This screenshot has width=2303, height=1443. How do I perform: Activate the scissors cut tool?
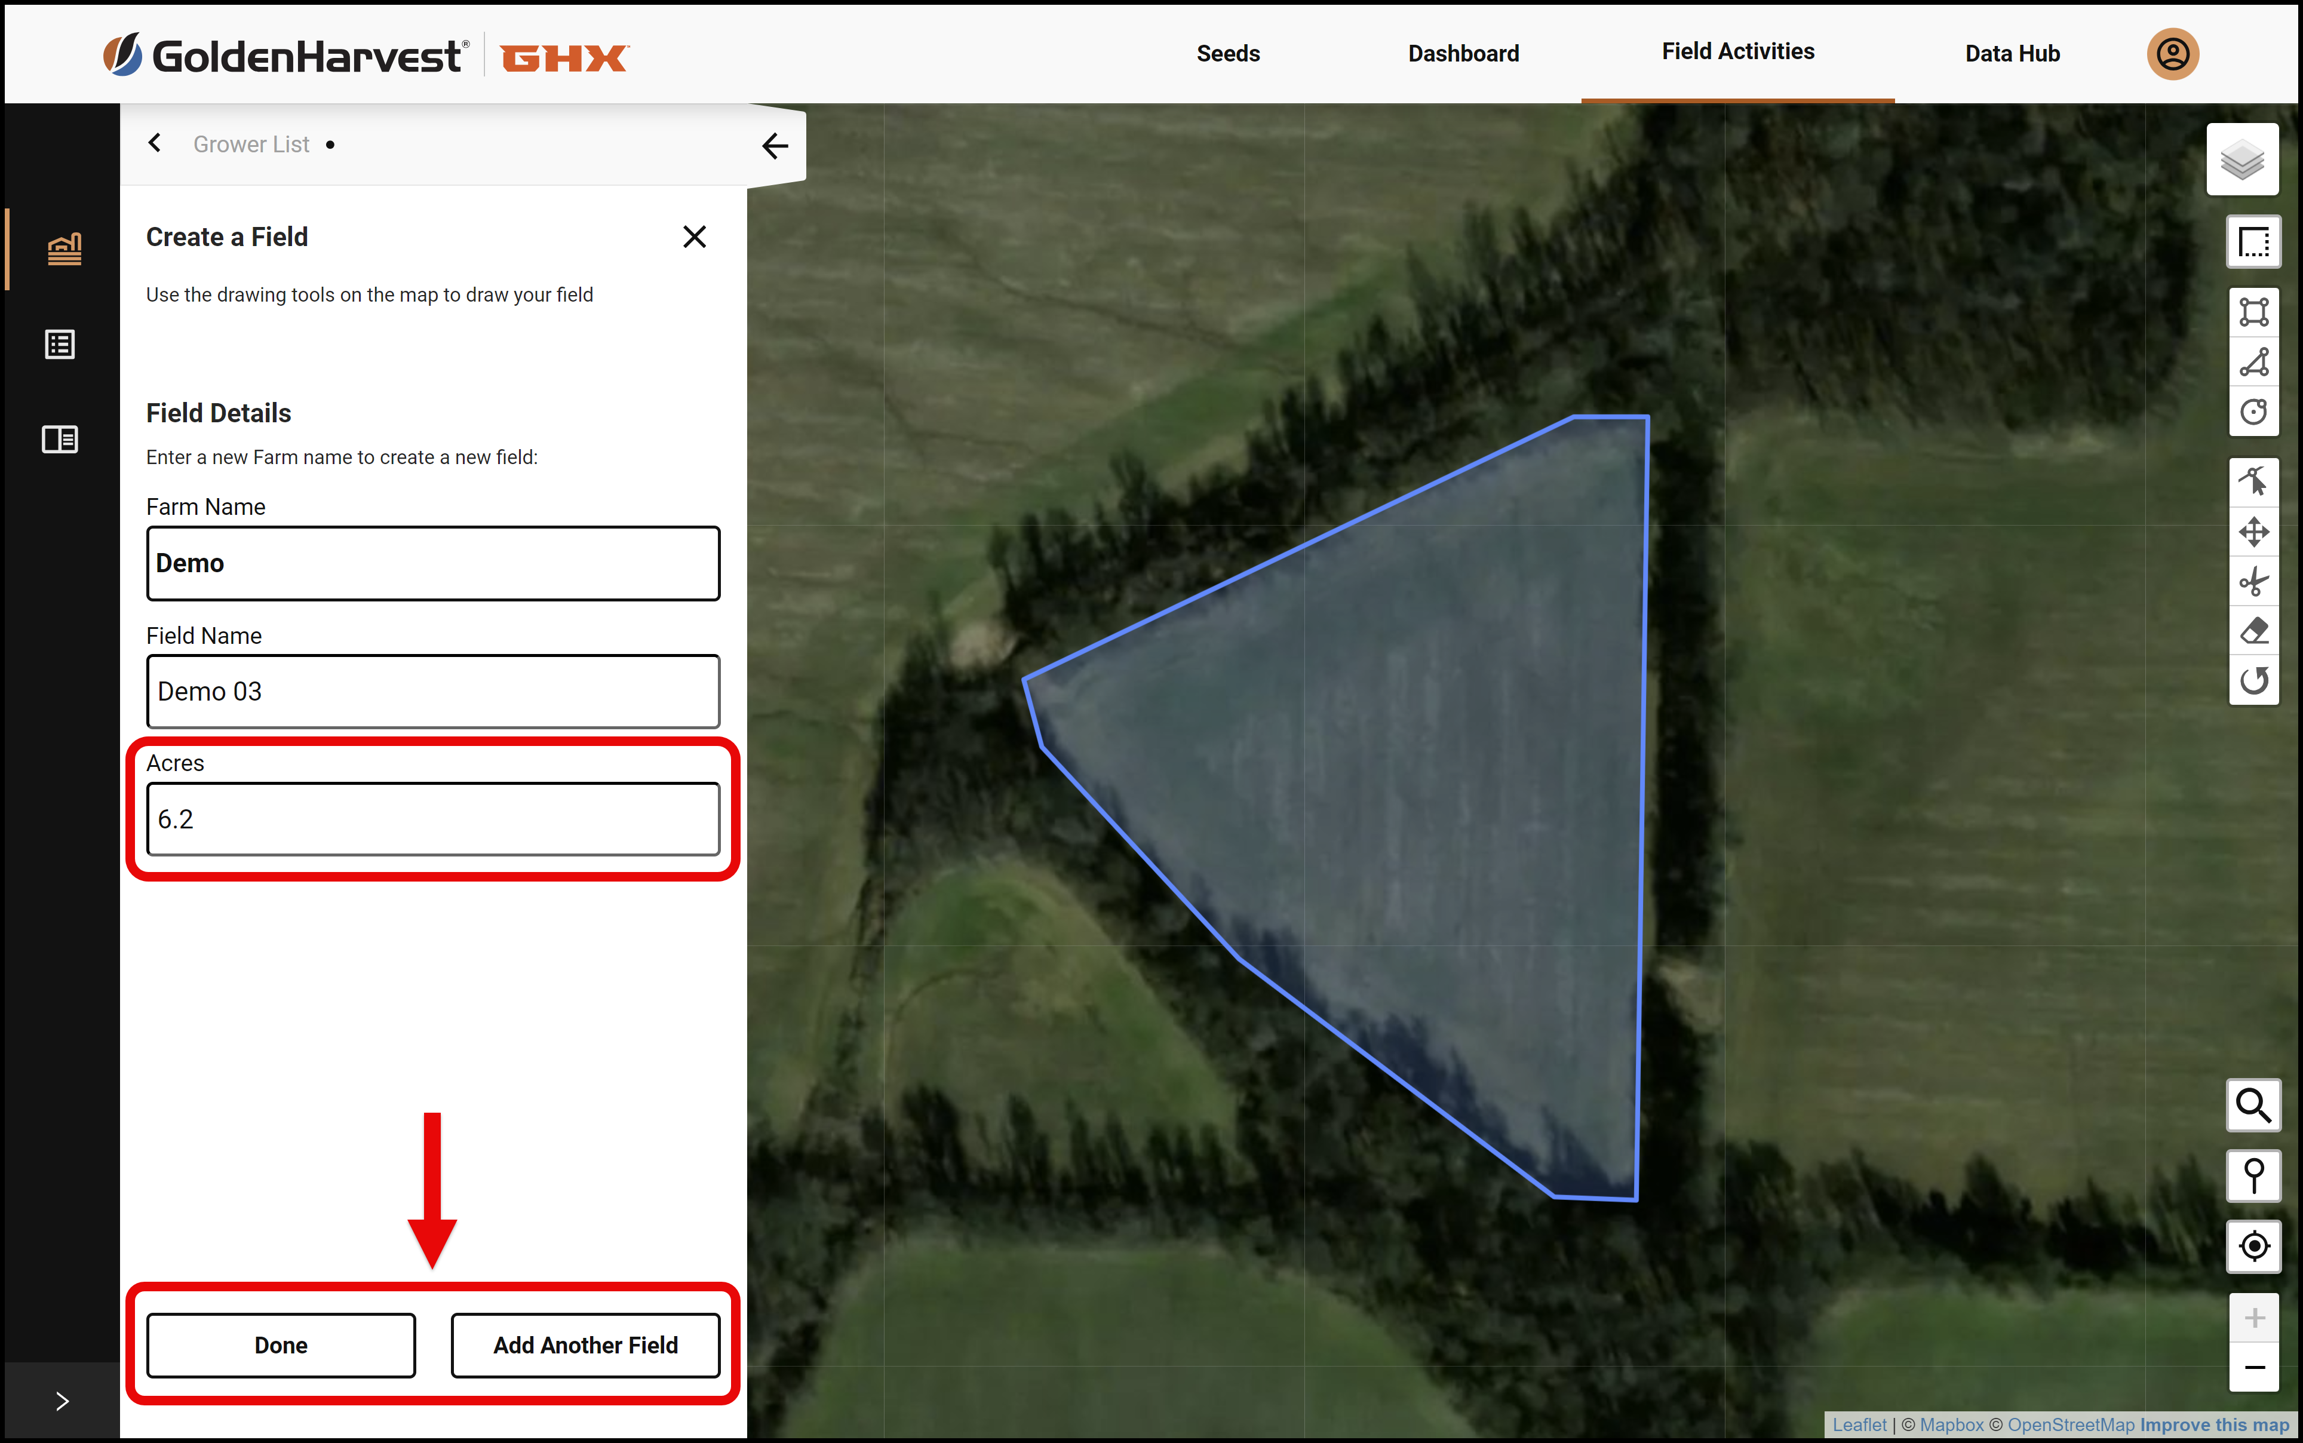(x=2253, y=581)
